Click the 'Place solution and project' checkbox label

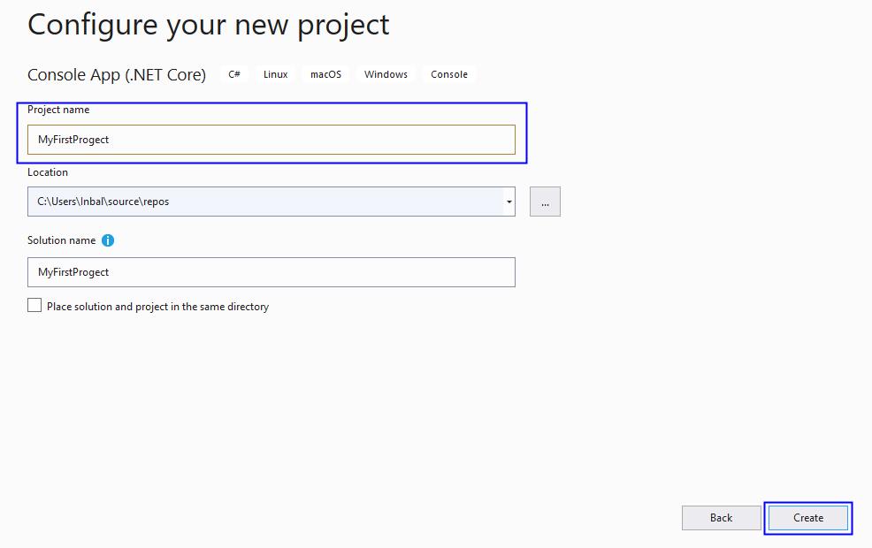(157, 307)
